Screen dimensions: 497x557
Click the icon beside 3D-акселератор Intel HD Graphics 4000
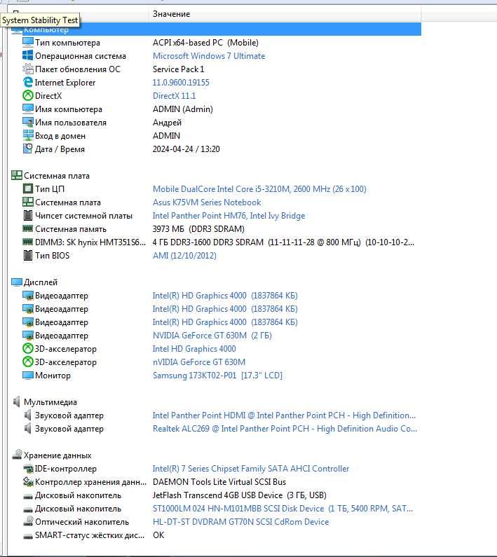click(28, 348)
